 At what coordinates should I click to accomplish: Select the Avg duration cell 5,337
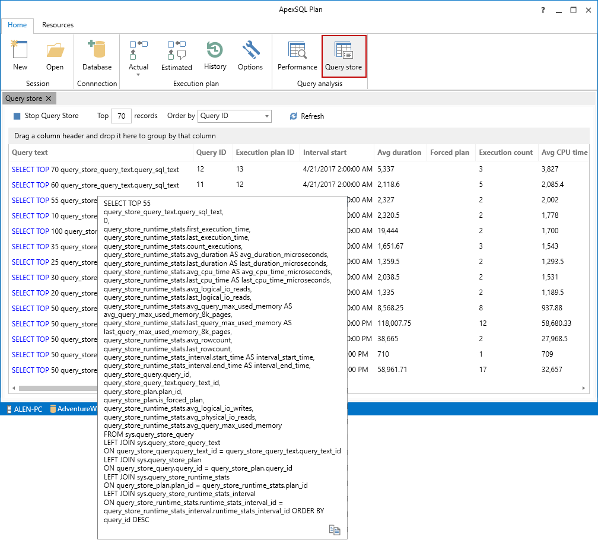(386, 169)
